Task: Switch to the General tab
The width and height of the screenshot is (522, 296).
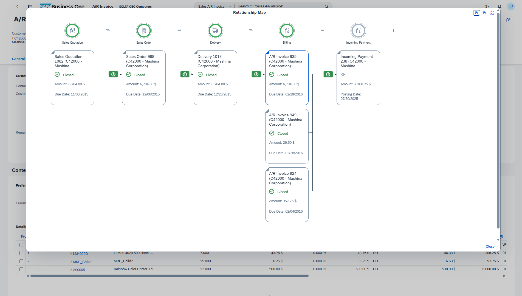Action: 18,59
